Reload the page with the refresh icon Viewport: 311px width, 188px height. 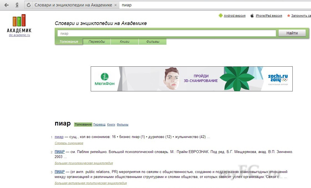(29, 5)
